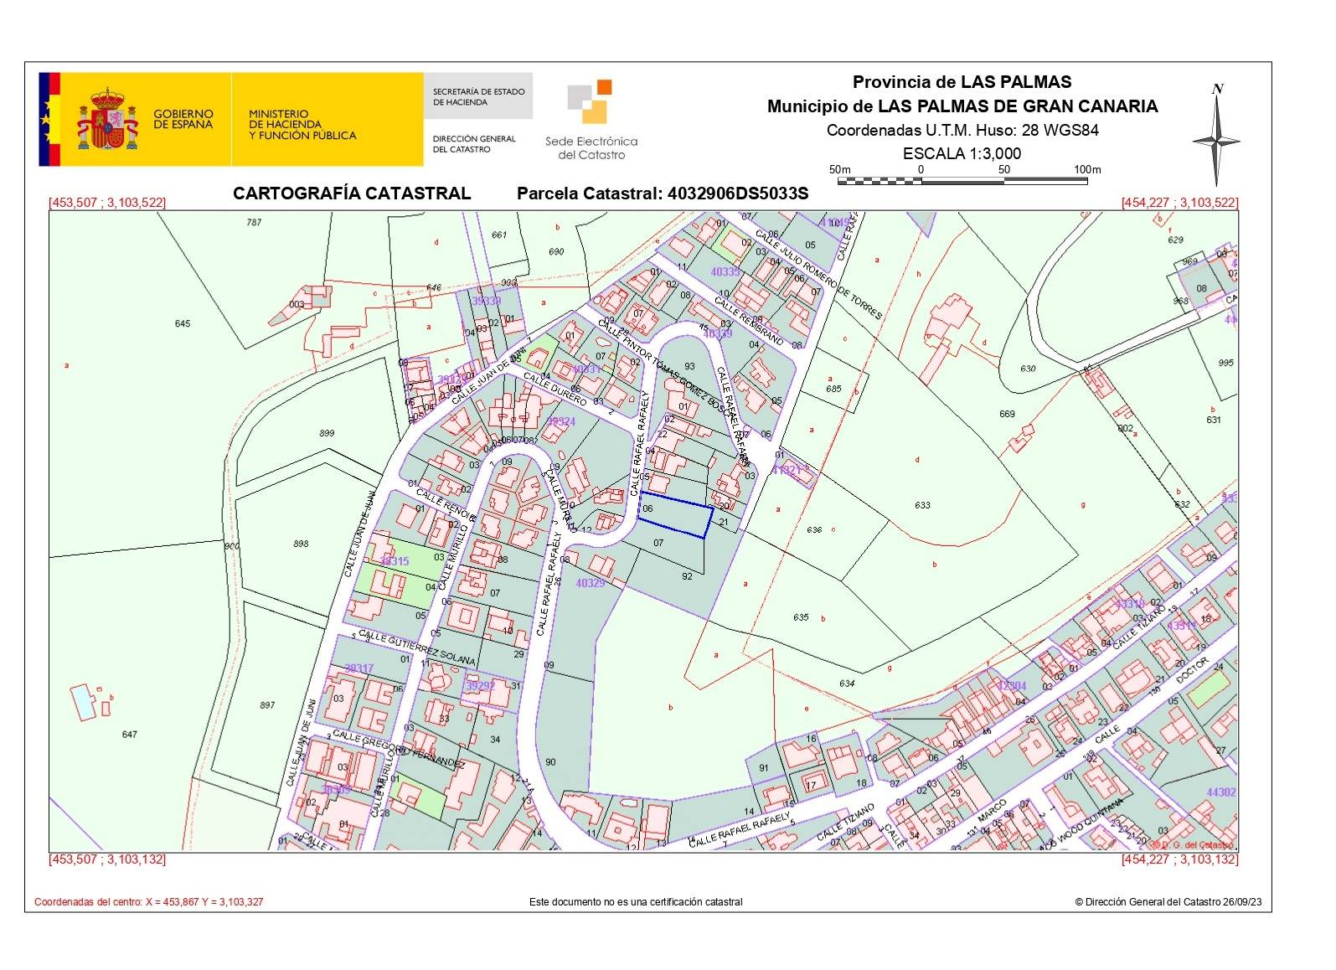
Task: Click the EU flag strip on banner
Action: tap(49, 119)
